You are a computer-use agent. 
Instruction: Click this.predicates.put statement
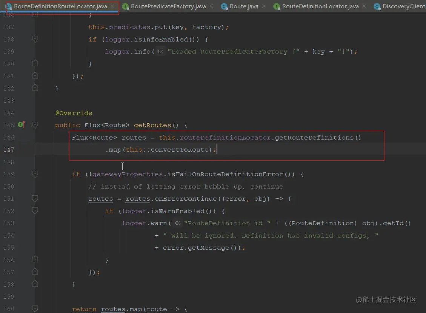158,27
